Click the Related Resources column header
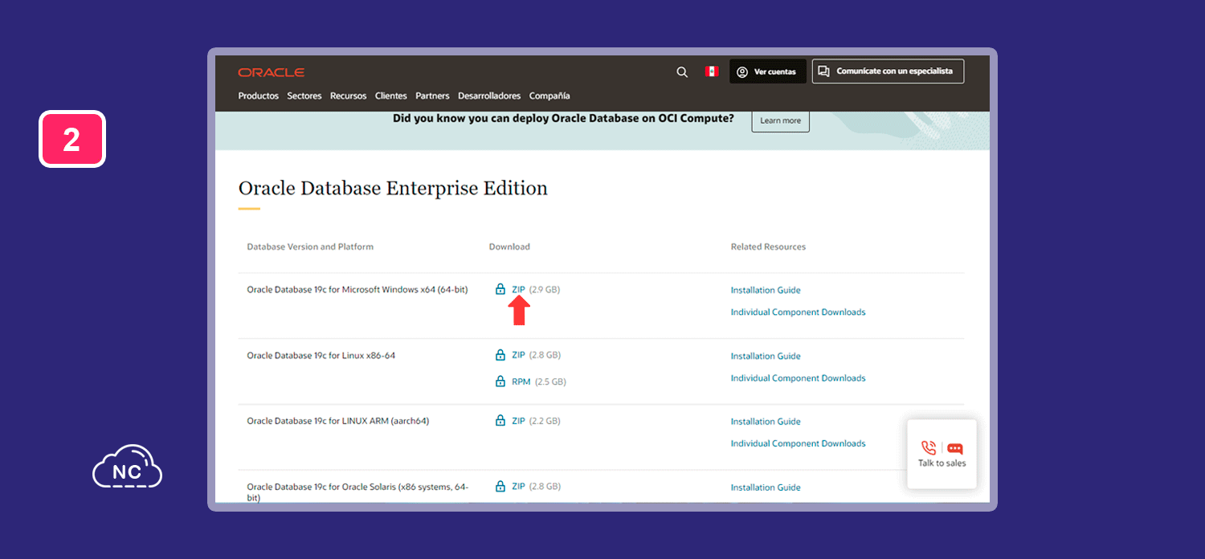The height and width of the screenshot is (559, 1205). coord(768,247)
